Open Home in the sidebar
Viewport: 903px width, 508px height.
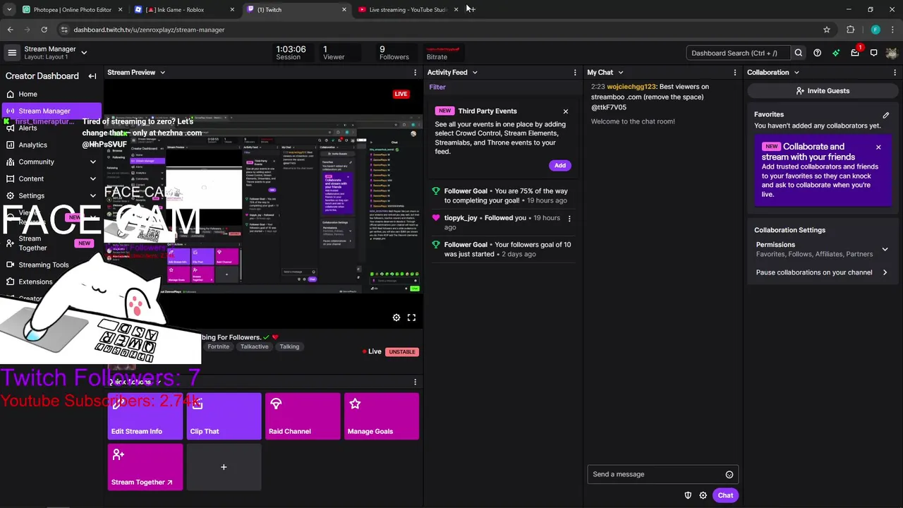pos(28,94)
